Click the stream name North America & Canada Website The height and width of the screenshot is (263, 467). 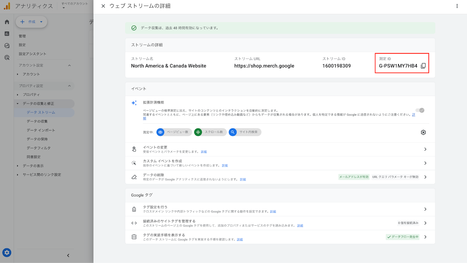click(168, 66)
